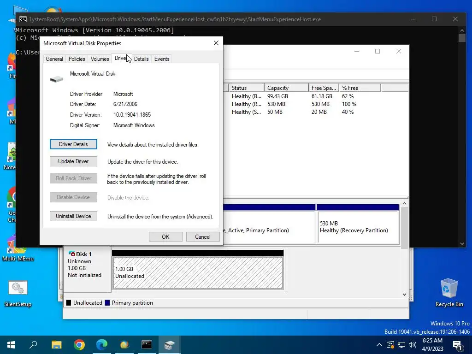
Task: Click the Capacity column header
Action: click(x=286, y=88)
